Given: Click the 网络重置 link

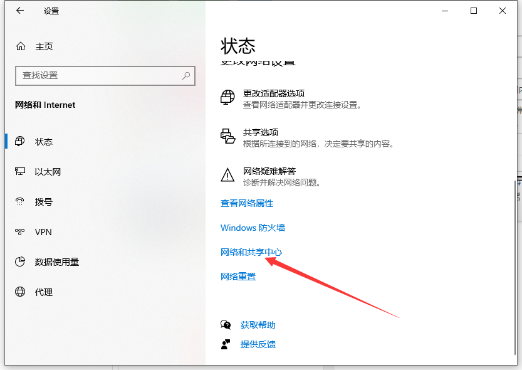Looking at the screenshot, I should pos(238,277).
